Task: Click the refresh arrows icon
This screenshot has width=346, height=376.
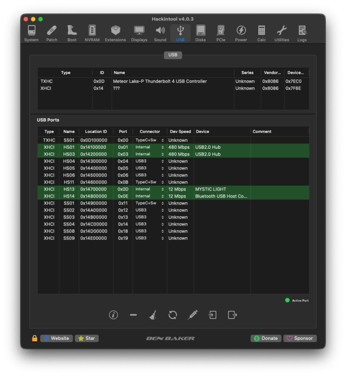Action: click(172, 315)
